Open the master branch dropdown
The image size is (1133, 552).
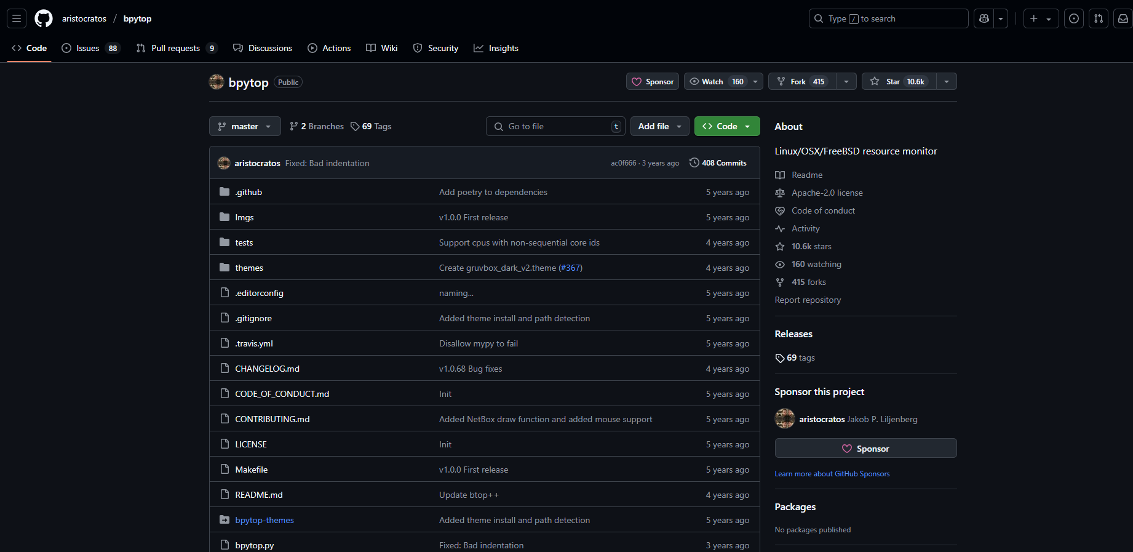245,126
